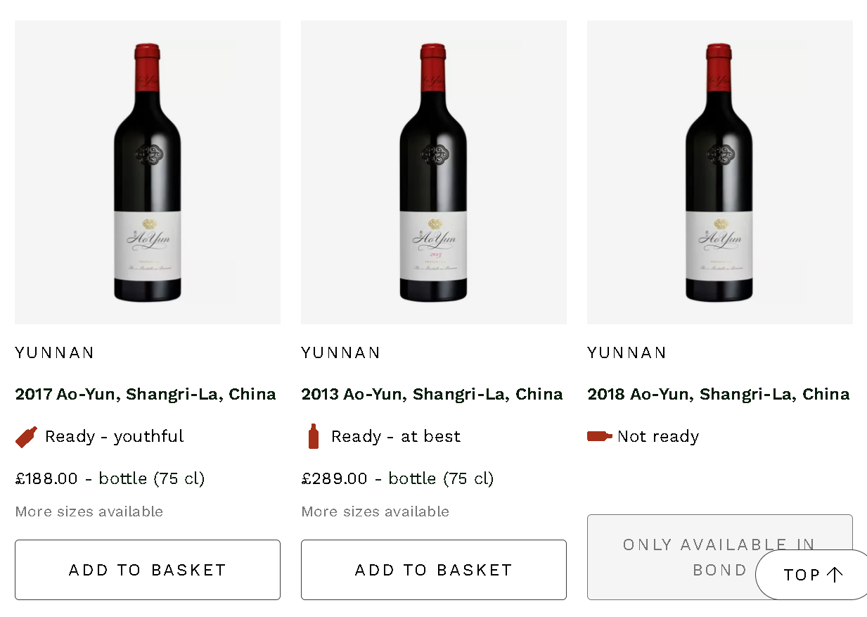Add the 2013 Ao-Yun to basket
Viewport: 867px width, 617px height.
click(434, 570)
